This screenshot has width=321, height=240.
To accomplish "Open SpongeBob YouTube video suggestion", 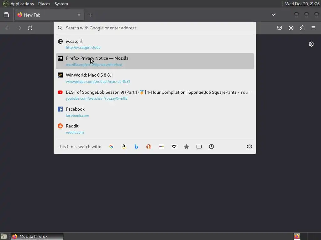I will click(x=155, y=95).
